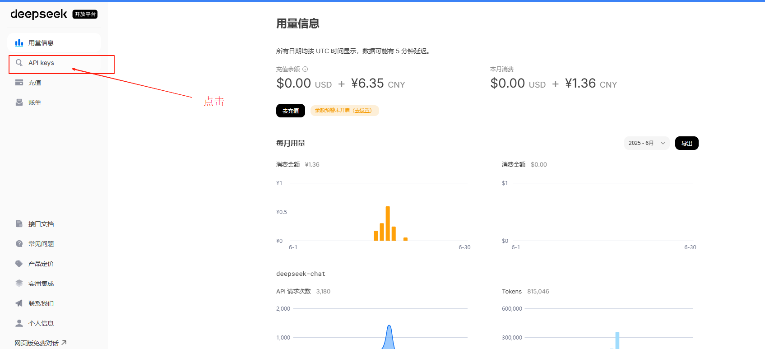Click the 600,000 axis label
The image size is (765, 349).
point(512,309)
